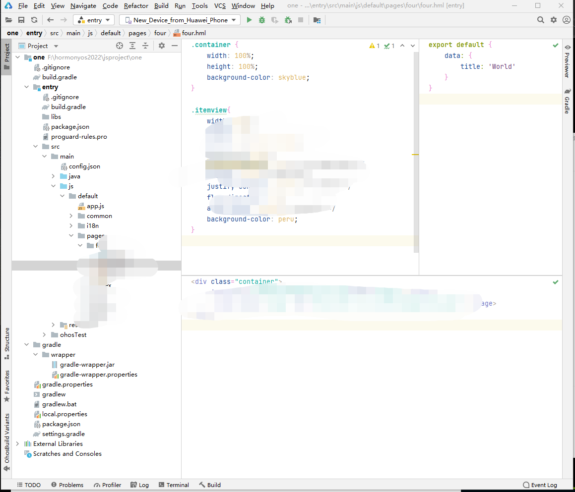Open the Event Log
575x492 pixels.
[x=540, y=485]
